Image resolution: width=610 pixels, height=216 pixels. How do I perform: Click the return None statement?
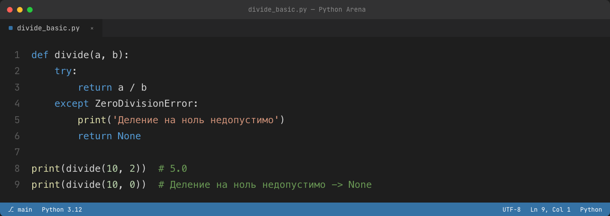click(109, 136)
